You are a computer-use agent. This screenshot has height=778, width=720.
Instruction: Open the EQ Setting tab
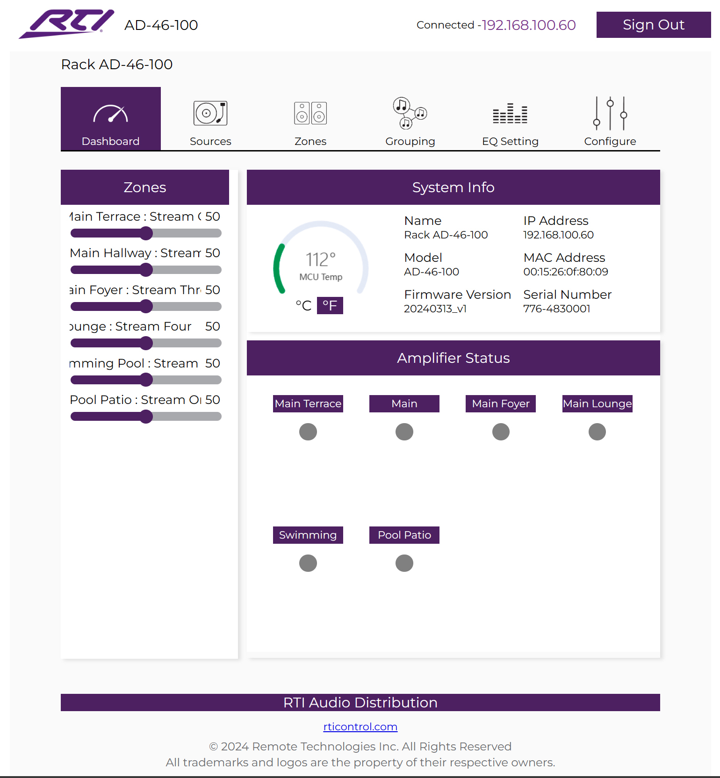tap(510, 119)
